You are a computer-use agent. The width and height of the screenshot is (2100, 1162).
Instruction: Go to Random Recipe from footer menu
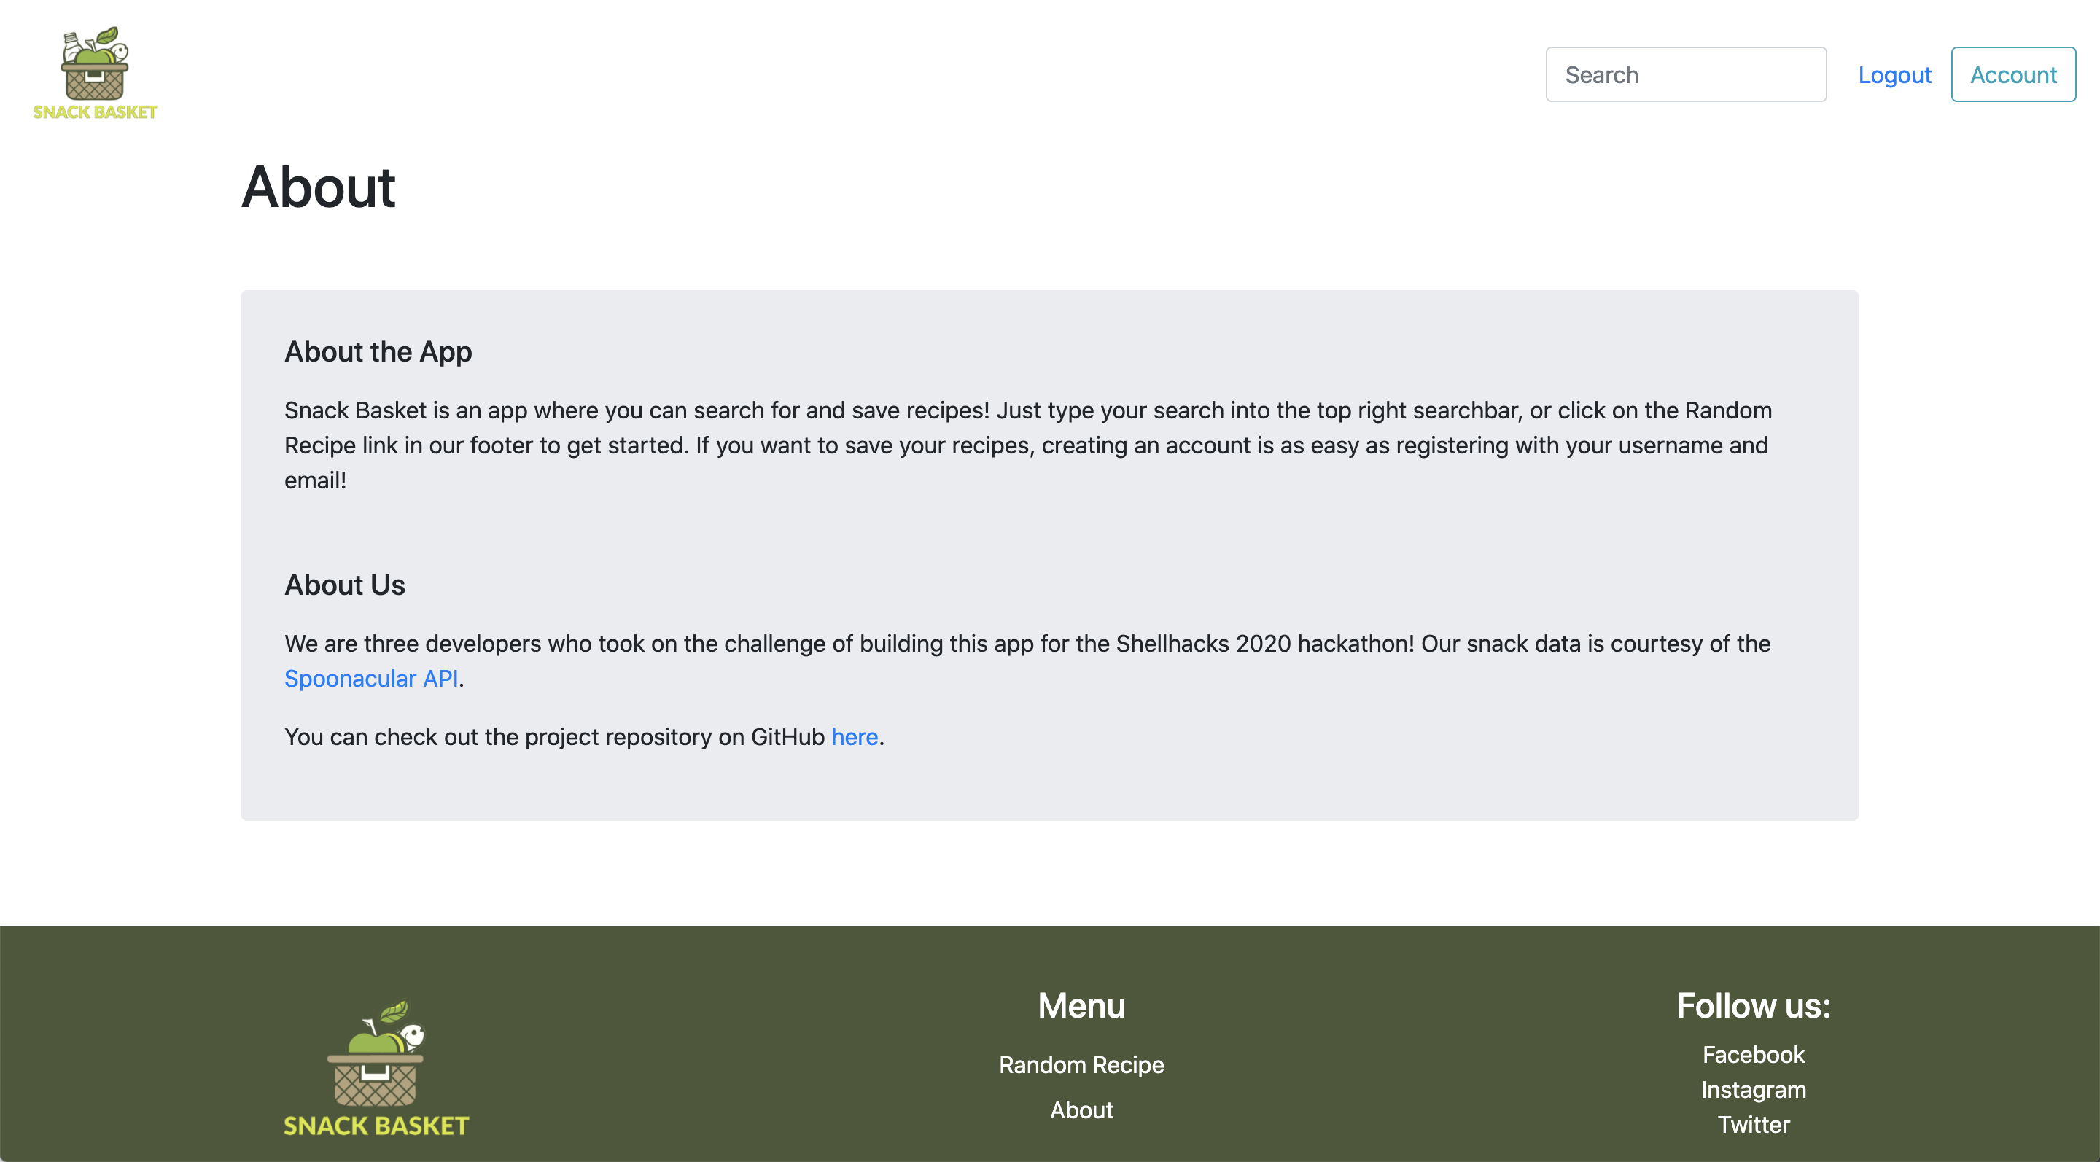pyautogui.click(x=1081, y=1064)
